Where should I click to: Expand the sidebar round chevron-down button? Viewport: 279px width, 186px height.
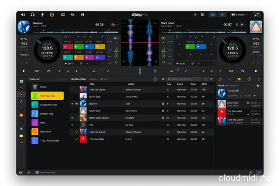[21, 88]
